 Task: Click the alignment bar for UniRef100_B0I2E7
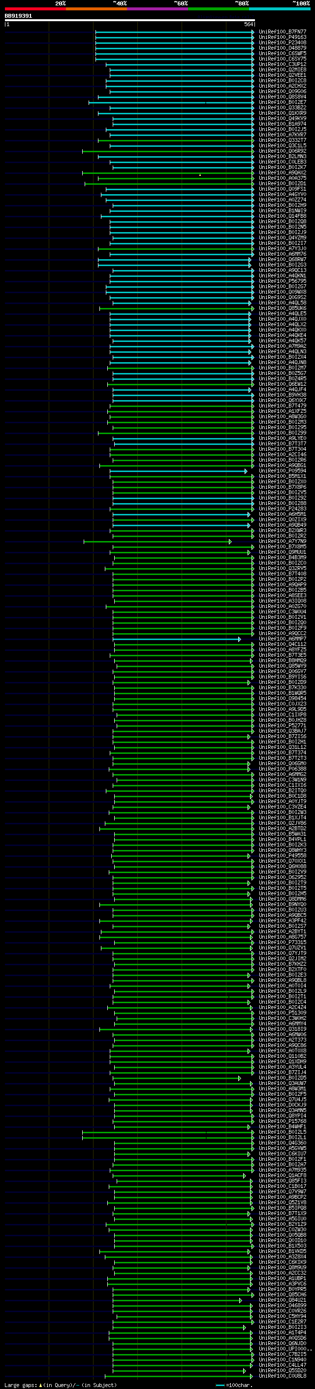click(171, 102)
